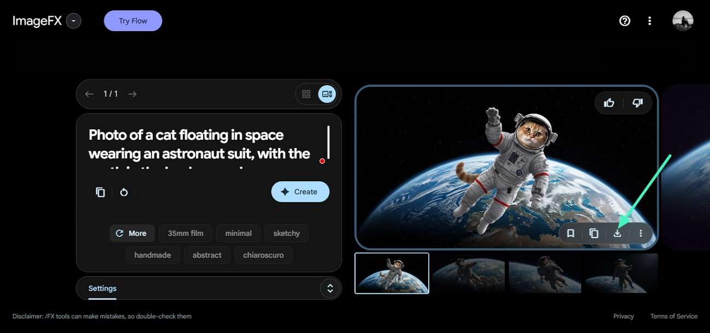
Task: Open the Terms of Service link
Action: point(673,316)
